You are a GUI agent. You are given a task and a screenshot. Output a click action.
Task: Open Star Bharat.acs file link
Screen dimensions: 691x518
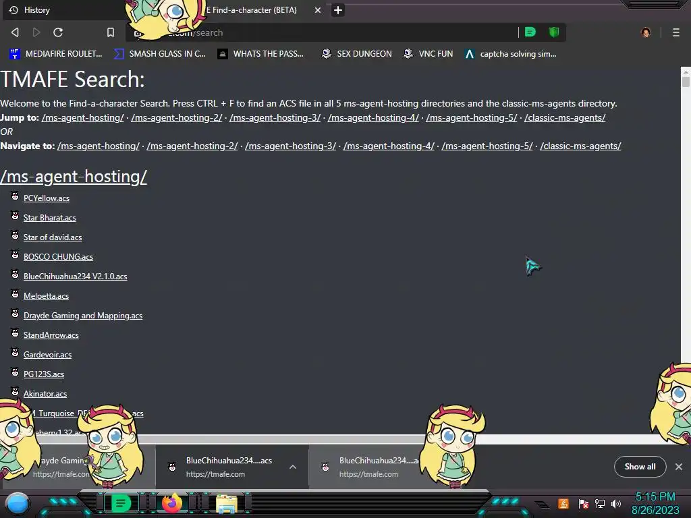coord(49,218)
